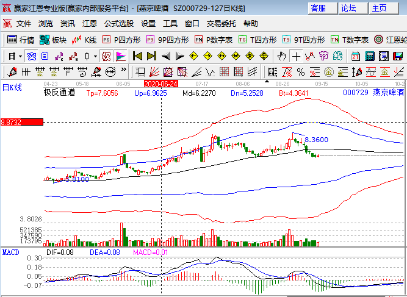
Task: Click the 论坛 button
Action: tap(353, 9)
